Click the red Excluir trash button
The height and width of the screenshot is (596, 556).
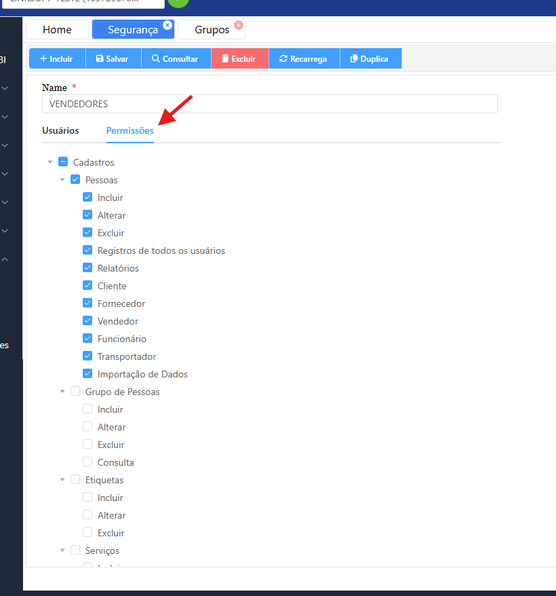tap(239, 59)
